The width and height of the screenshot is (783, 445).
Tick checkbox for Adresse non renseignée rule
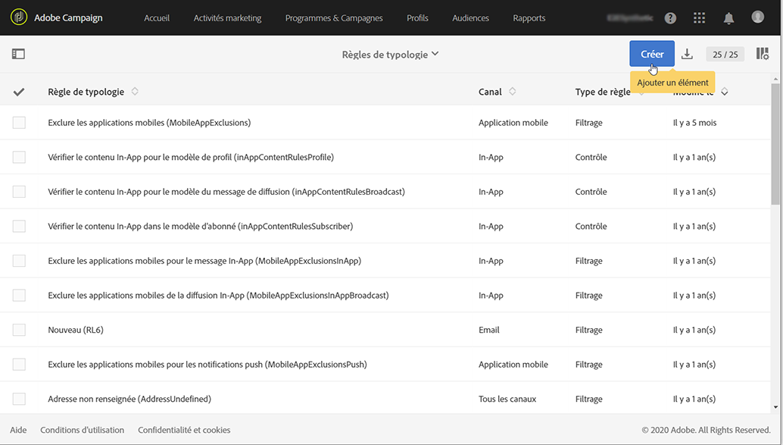(19, 399)
